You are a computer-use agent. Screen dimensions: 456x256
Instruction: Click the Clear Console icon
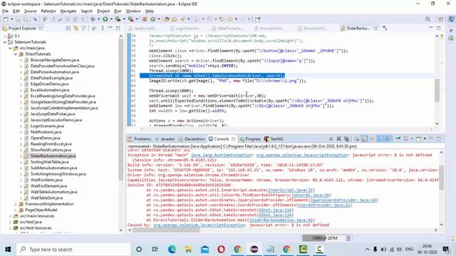point(356,139)
